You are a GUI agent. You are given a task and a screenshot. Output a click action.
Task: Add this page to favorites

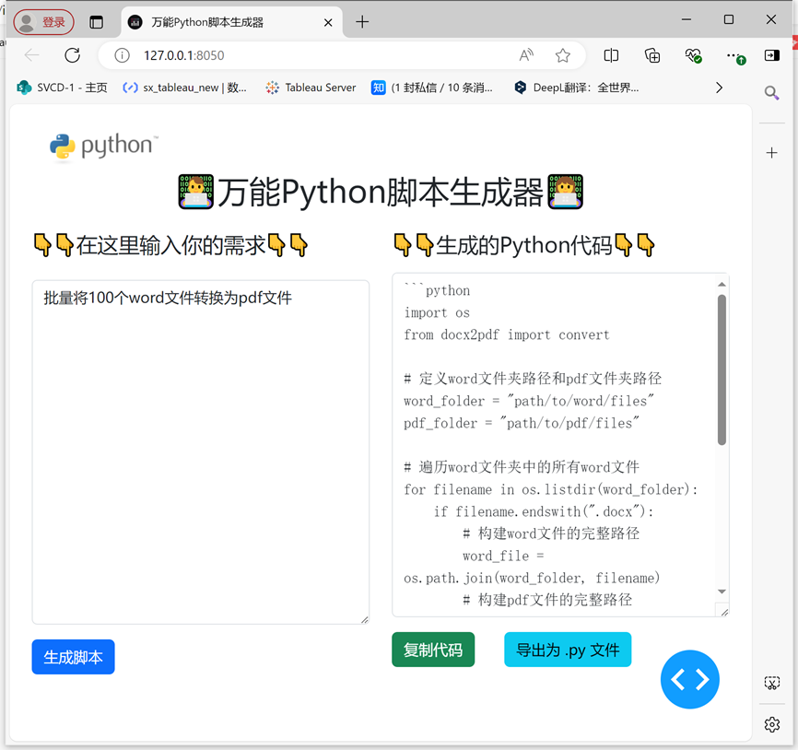pyautogui.click(x=562, y=55)
